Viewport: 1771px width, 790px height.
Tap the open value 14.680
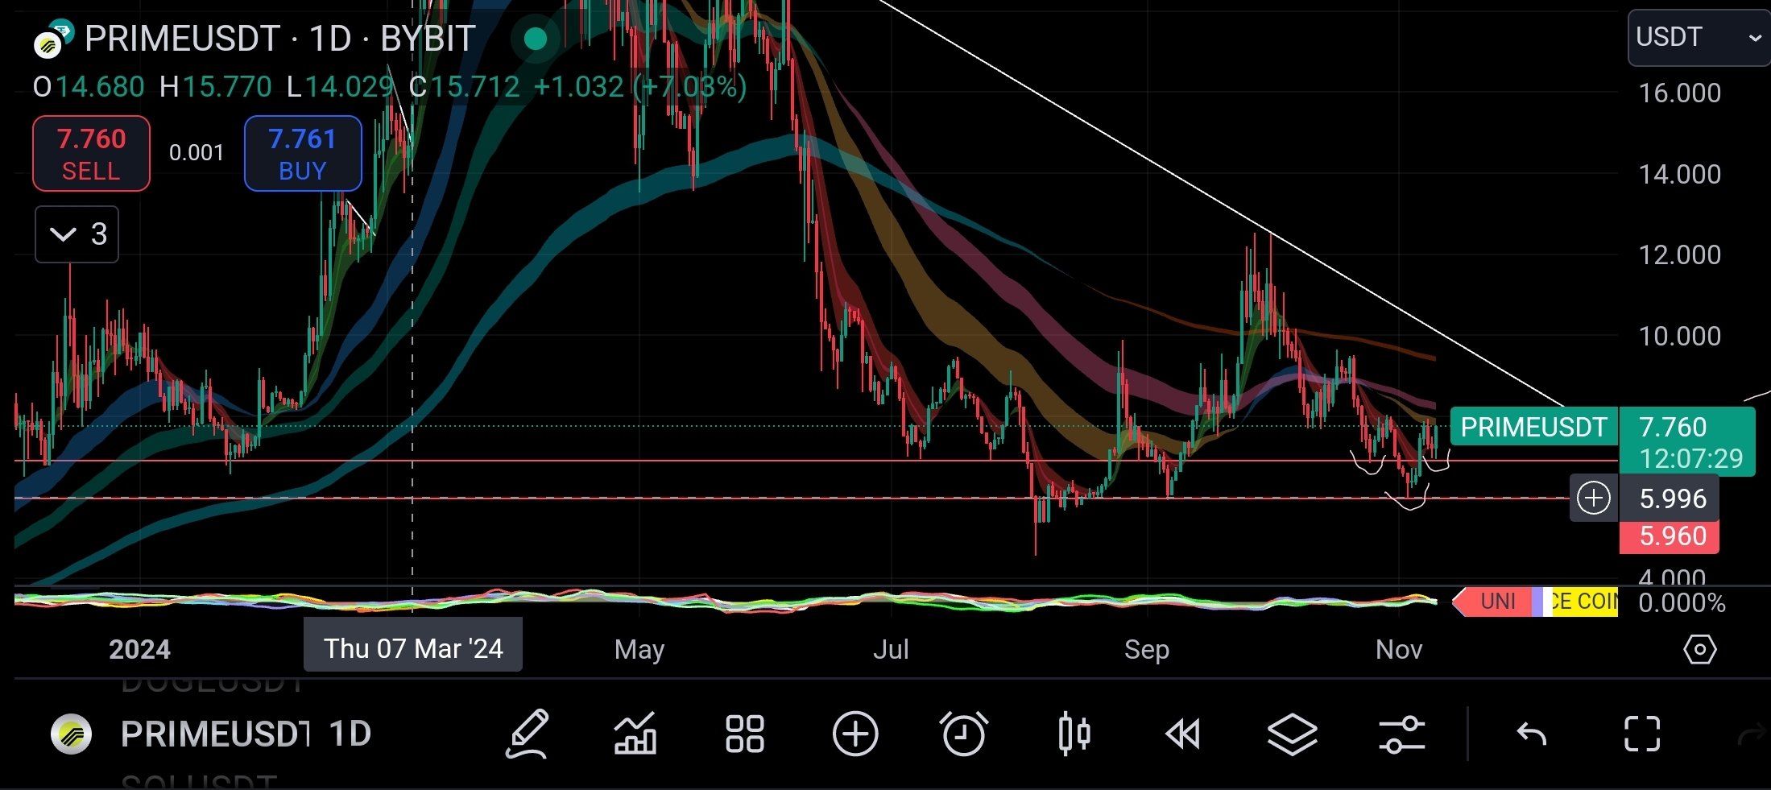pyautogui.click(x=100, y=87)
